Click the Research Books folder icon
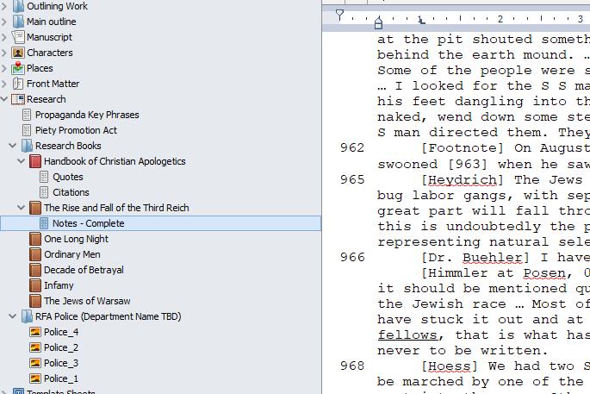 (x=27, y=146)
